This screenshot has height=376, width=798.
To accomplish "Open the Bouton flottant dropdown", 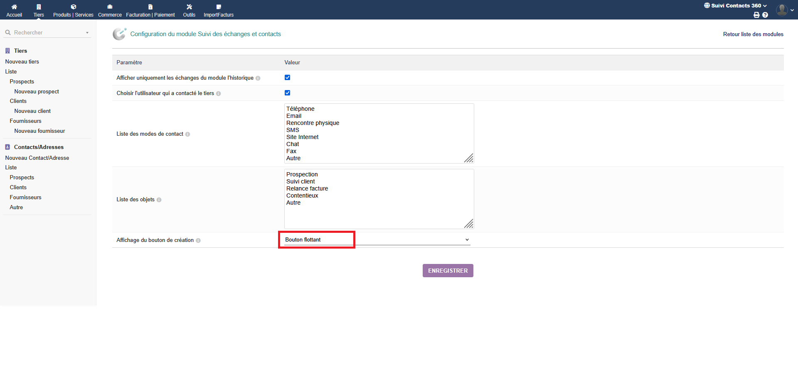I will point(377,240).
